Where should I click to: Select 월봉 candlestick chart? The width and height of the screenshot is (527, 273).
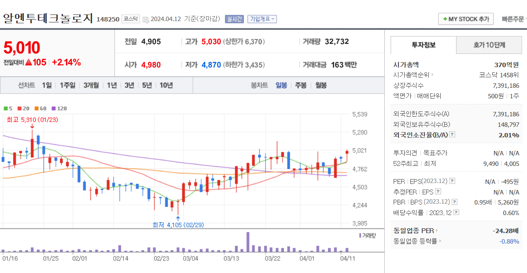[321, 86]
